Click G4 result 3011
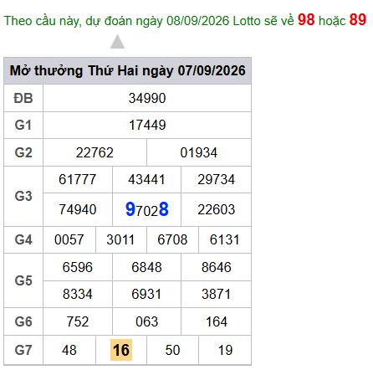The width and height of the screenshot is (373, 370). pos(120,239)
